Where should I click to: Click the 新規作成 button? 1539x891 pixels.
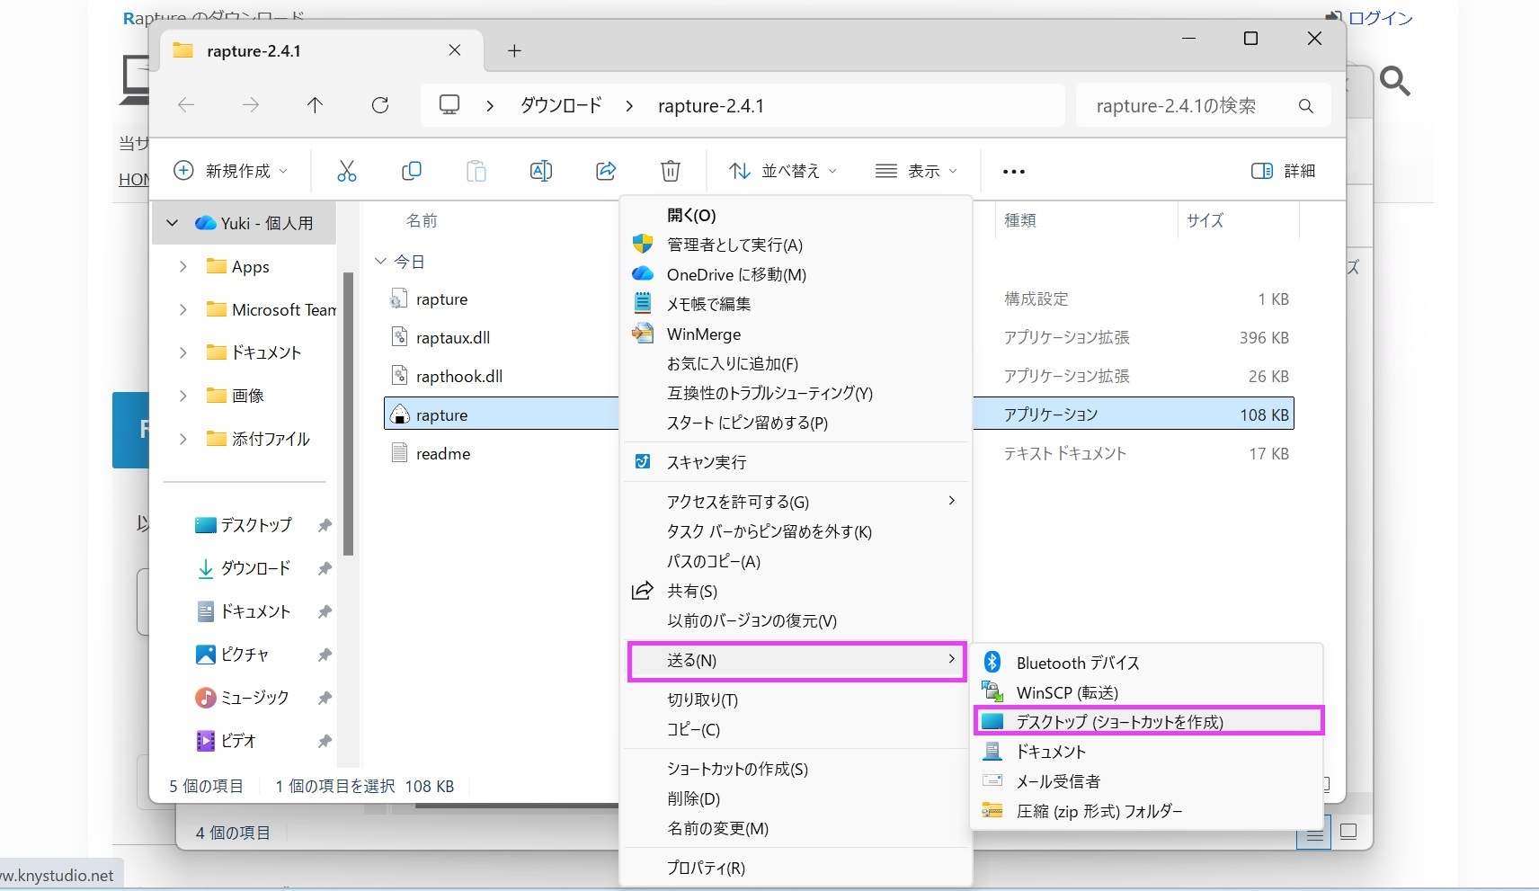coord(232,171)
